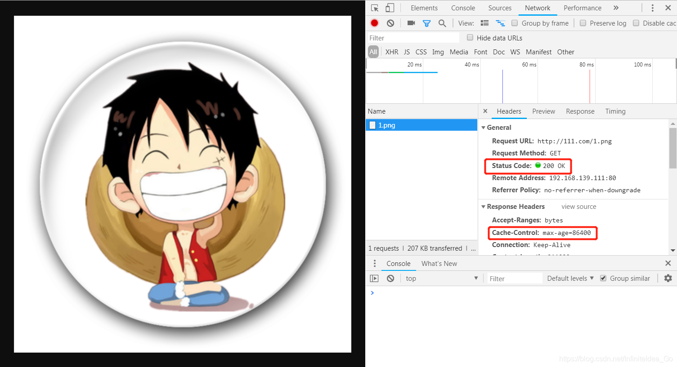Enable Preserve log checkbox

pyautogui.click(x=583, y=23)
